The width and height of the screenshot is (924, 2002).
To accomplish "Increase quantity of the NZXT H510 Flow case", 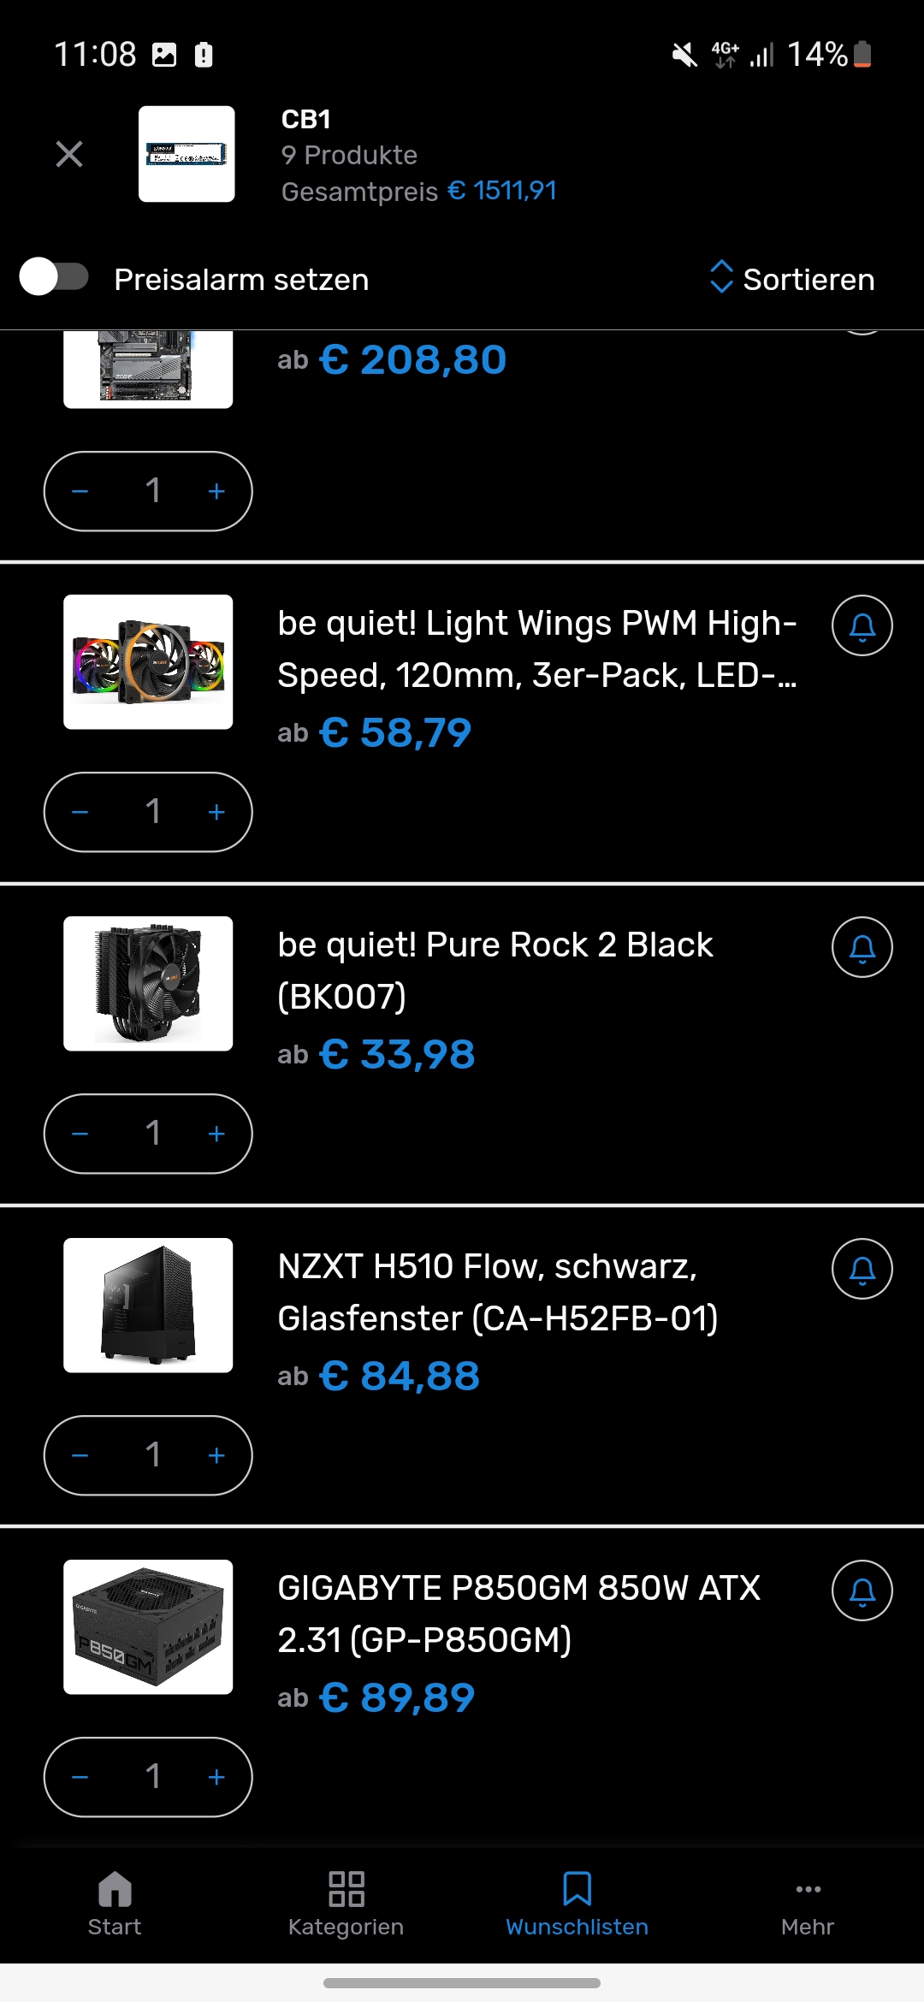I will point(216,1454).
